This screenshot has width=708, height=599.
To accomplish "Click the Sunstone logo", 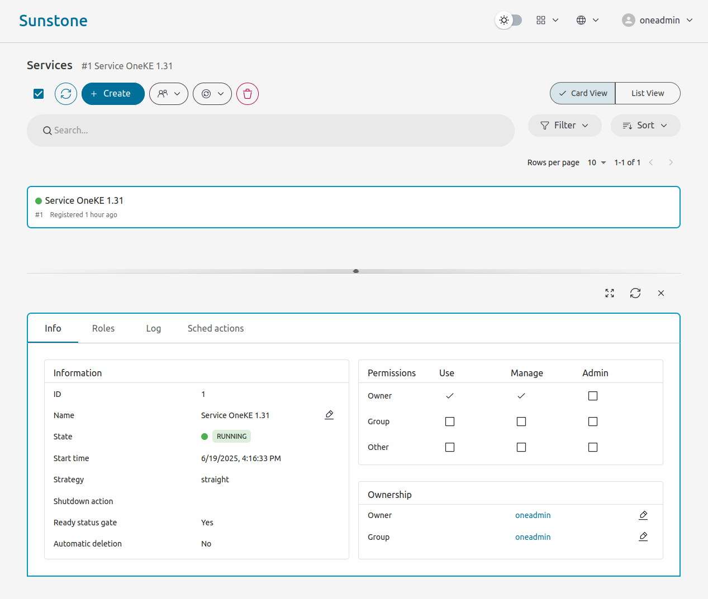I will 53,21.
